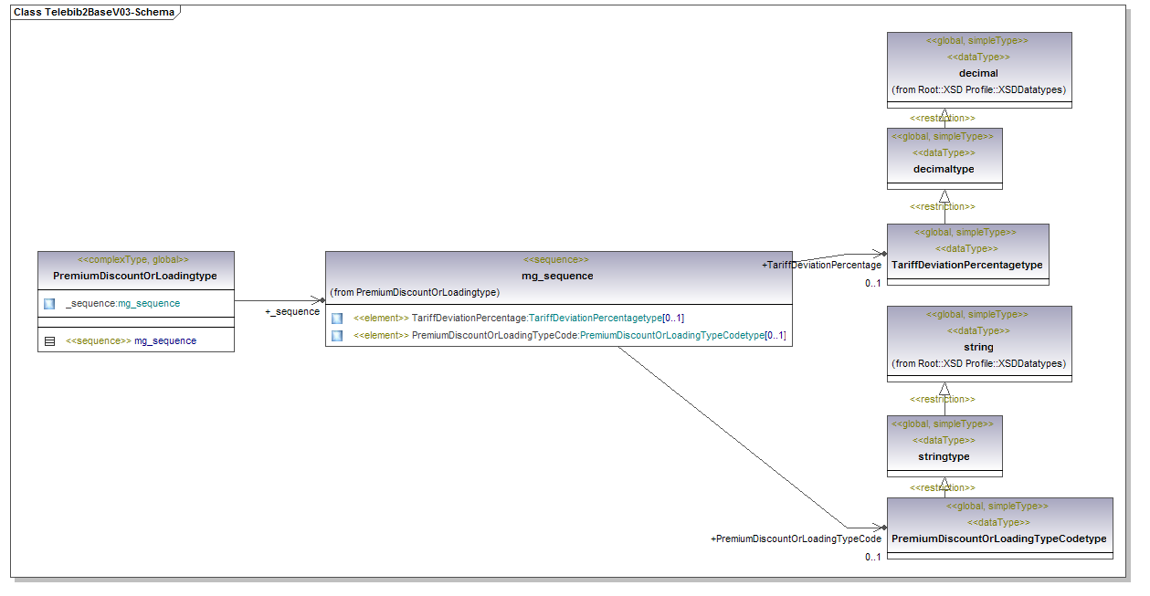Click the +PremiumDiscountOrLoadingTypeCode association role label
The height and width of the screenshot is (596, 1150).
[x=796, y=539]
